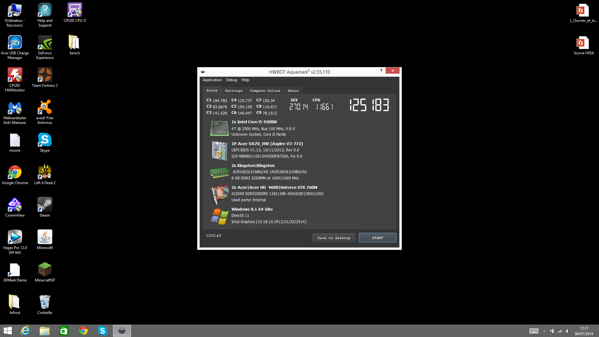Open Windows Store from taskbar
The width and height of the screenshot is (599, 337).
64,331
